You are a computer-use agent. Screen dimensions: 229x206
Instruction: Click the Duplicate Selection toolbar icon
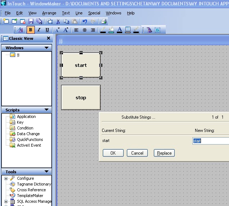coord(50,21)
